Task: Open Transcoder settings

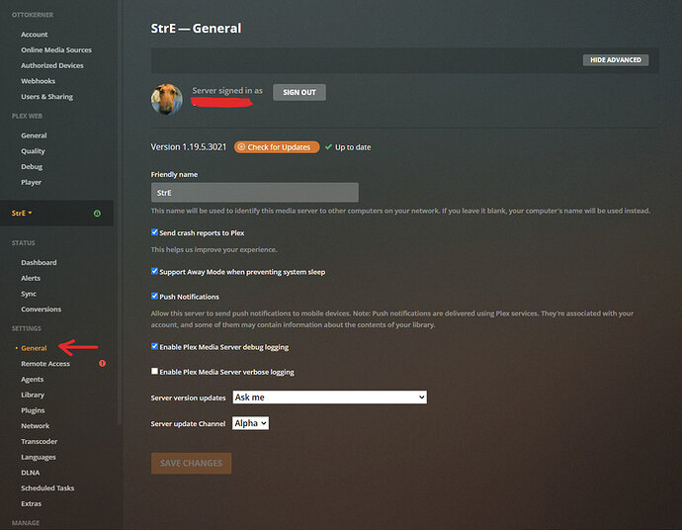Action: pos(40,442)
